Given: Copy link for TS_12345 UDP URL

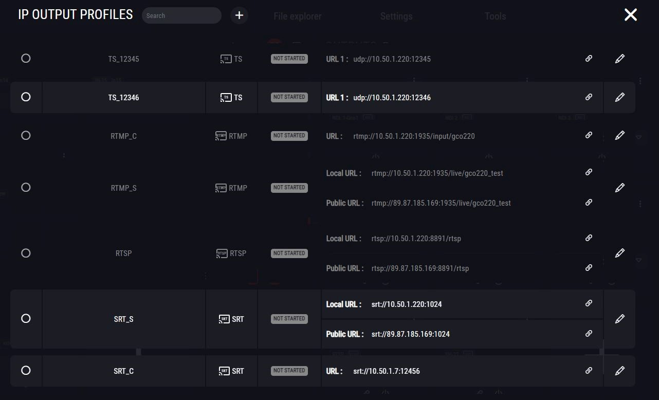Looking at the screenshot, I should [589, 59].
